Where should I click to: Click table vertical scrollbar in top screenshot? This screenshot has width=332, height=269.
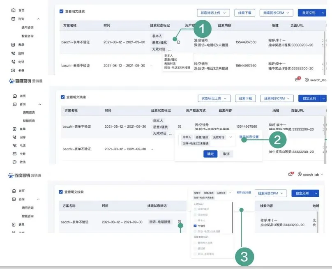coord(324,53)
